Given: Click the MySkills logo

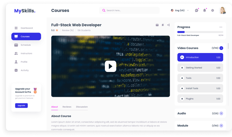Looking at the screenshot, I should (25, 11).
